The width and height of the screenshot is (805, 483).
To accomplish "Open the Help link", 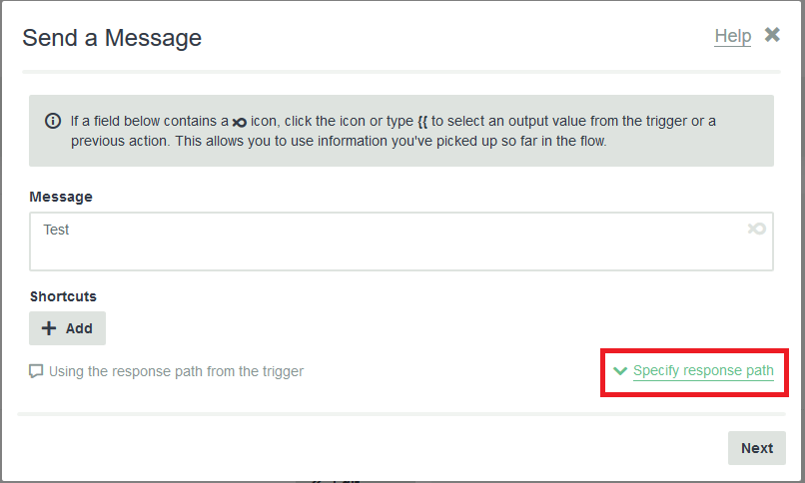I will pyautogui.click(x=733, y=36).
